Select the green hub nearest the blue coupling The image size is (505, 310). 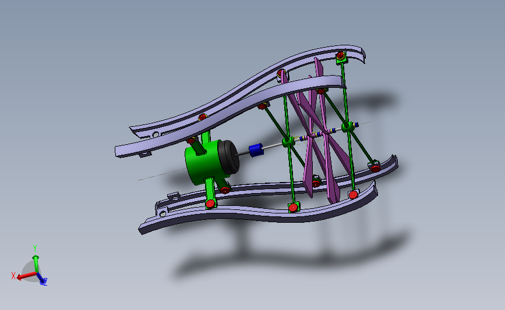(288, 142)
